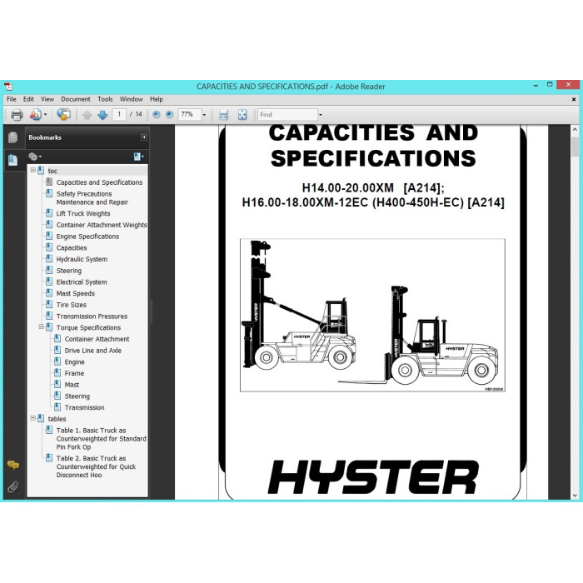Image resolution: width=583 pixels, height=583 pixels.
Task: Collapse the Bookmarks panel with the arrow button
Action: click(144, 137)
